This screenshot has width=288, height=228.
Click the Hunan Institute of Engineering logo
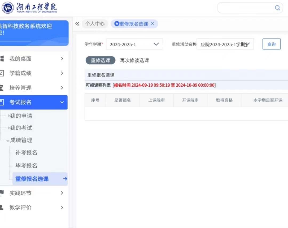(29, 8)
